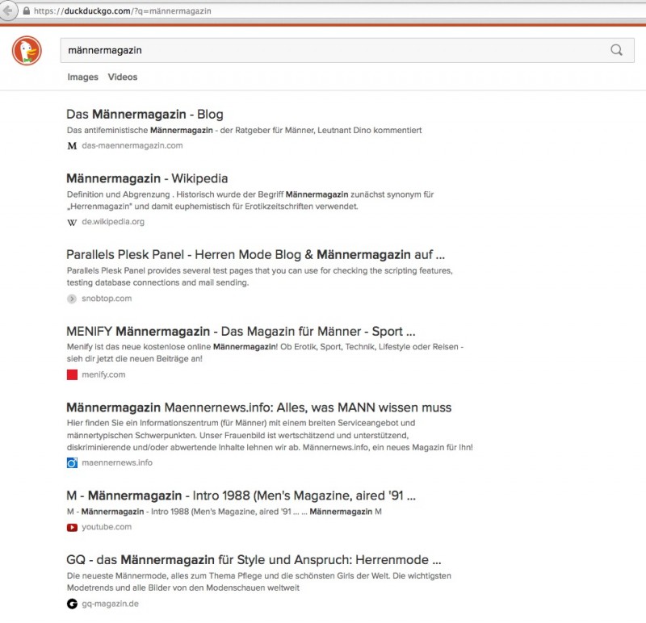Open the MENIFY Männermagazin result title
This screenshot has width=646, height=623.
tap(240, 332)
